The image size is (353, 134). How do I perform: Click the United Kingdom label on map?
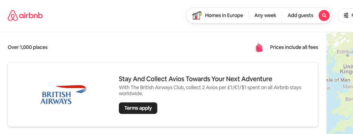pyautogui.click(x=347, y=69)
